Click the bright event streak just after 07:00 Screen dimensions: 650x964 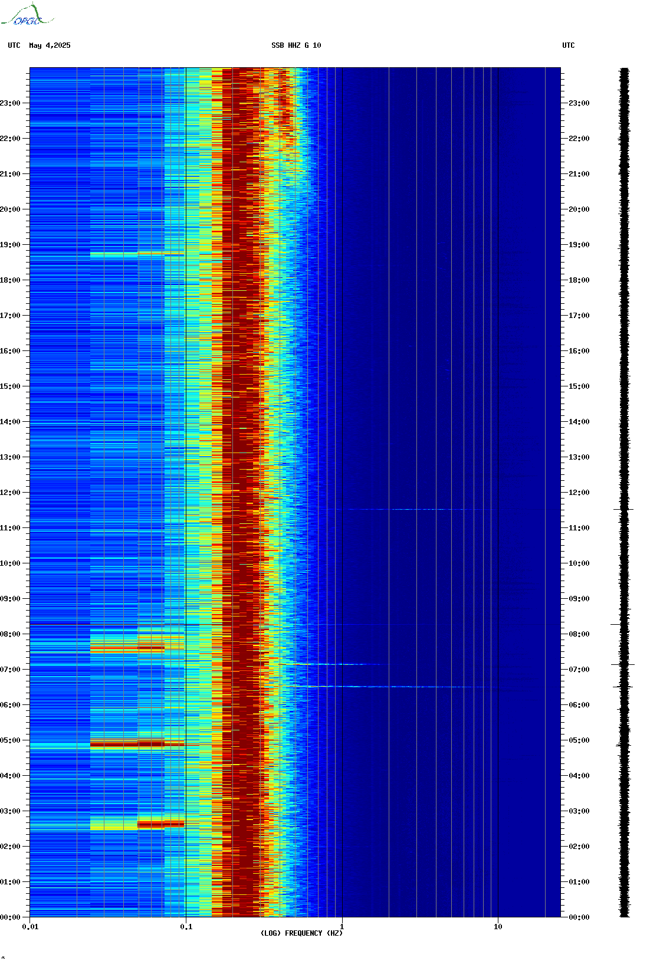(333, 664)
